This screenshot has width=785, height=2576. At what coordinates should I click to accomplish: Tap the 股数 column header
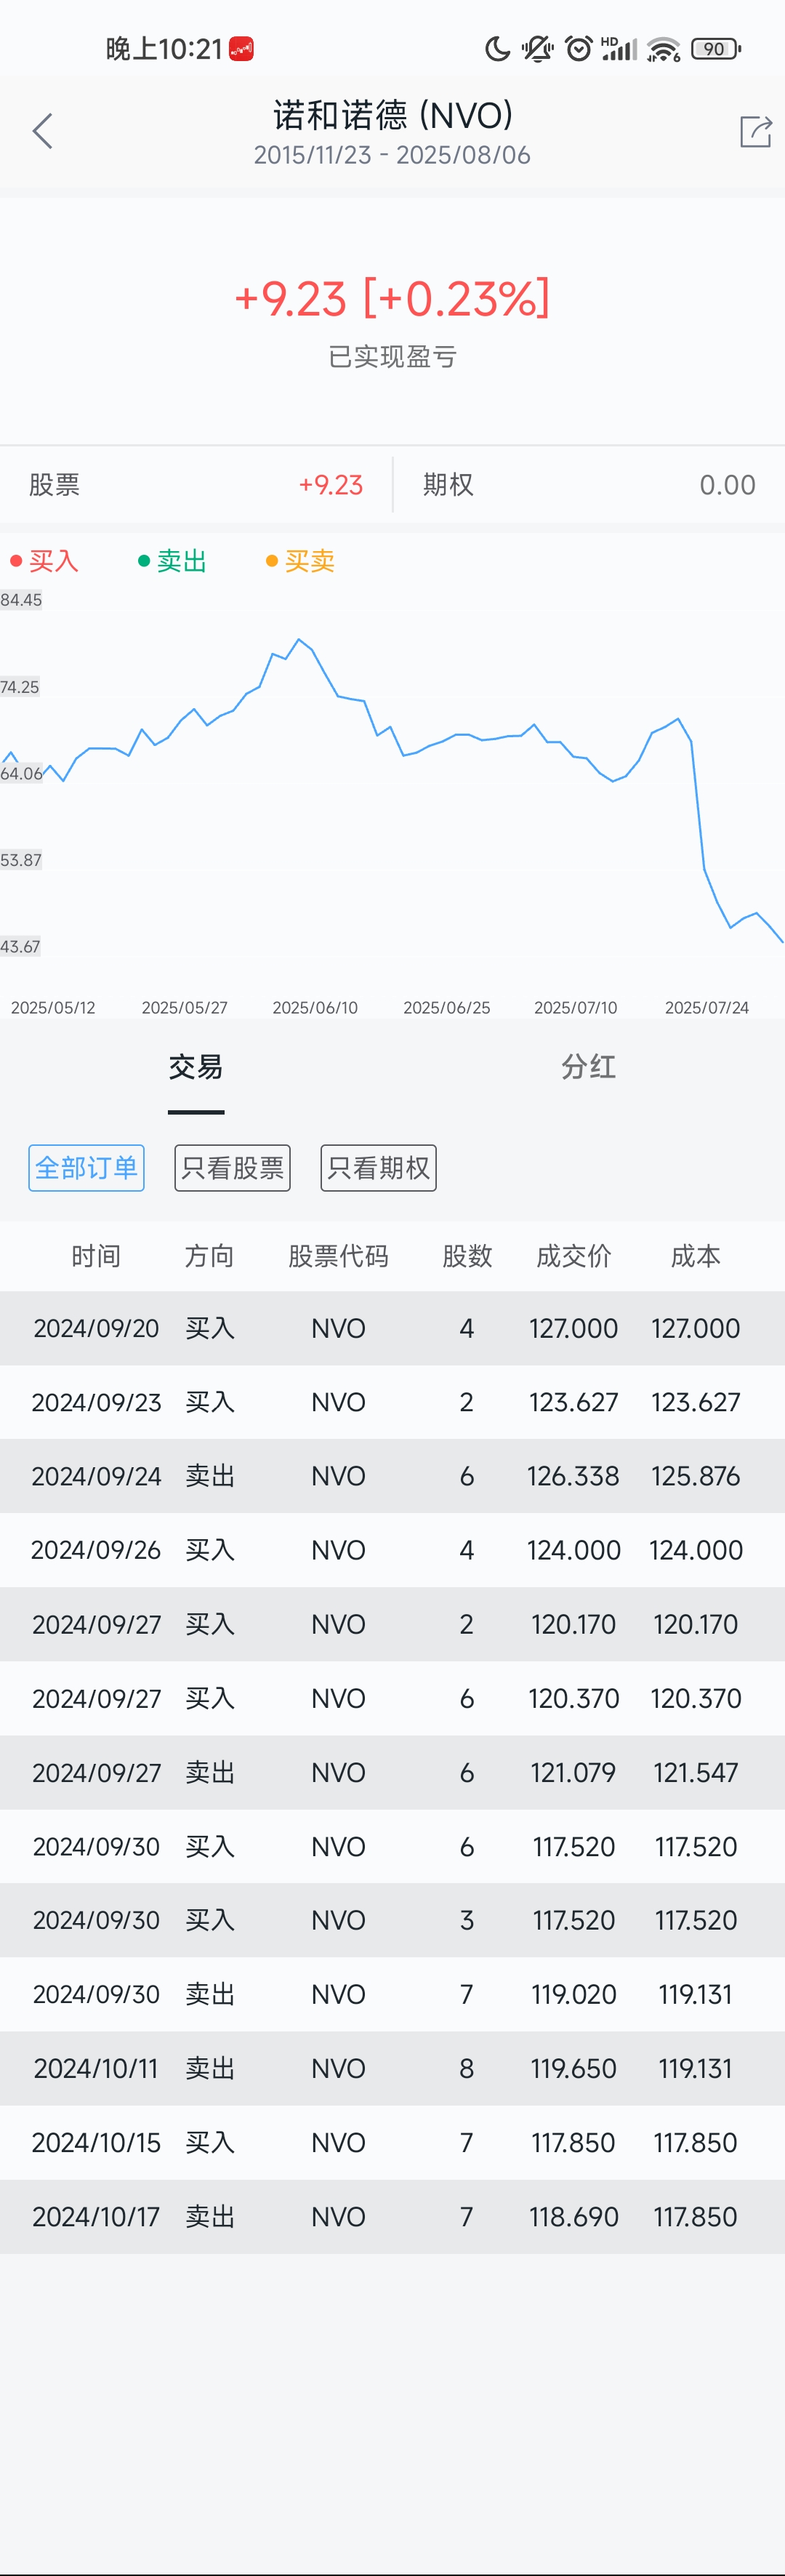click(x=467, y=1256)
